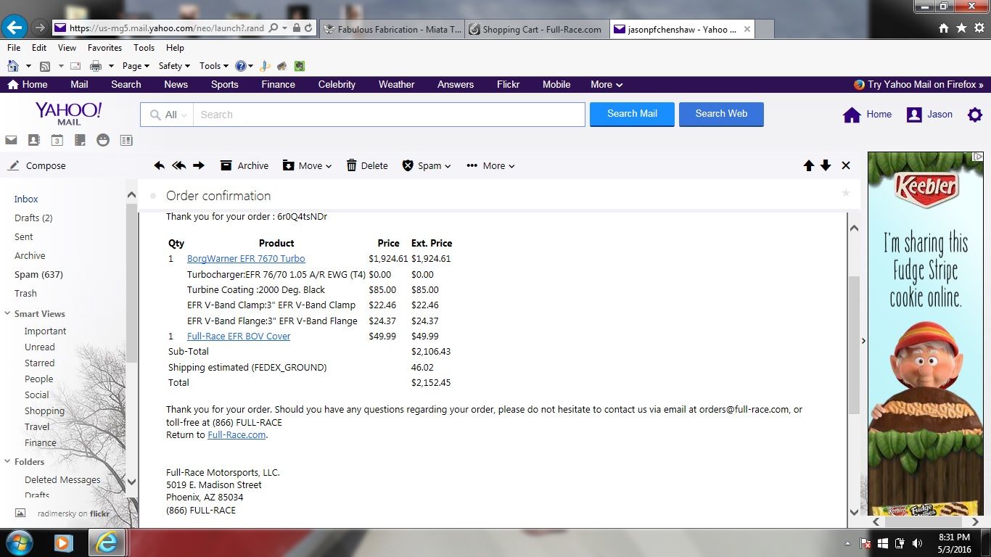Star the Order confirmation message
The width and height of the screenshot is (991, 557).
845,193
